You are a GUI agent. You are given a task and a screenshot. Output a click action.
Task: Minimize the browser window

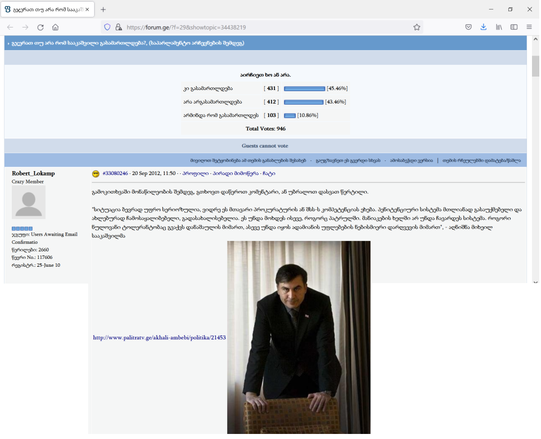tap(491, 10)
